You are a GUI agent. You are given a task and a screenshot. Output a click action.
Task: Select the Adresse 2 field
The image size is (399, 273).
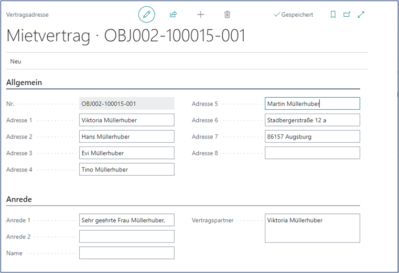(x=126, y=136)
